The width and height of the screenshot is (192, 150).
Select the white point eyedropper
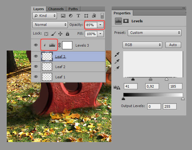click(117, 68)
